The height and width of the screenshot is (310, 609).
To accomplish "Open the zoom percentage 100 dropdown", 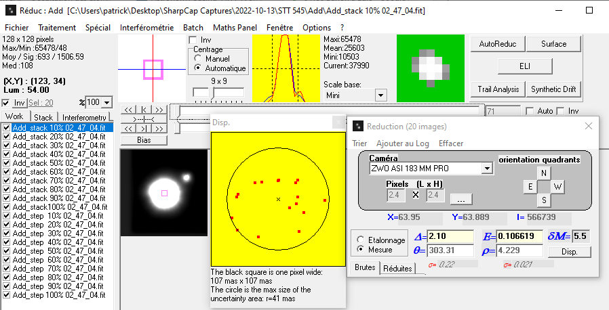I will coord(106,102).
